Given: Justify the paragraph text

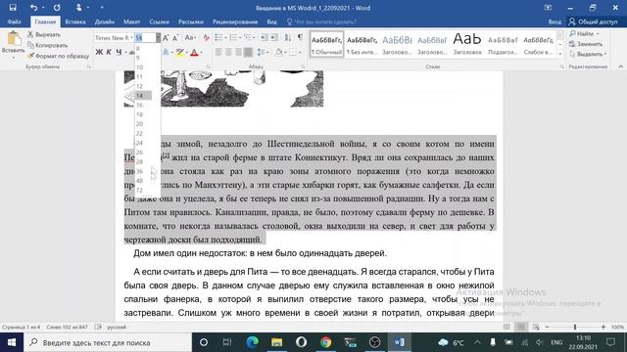Looking at the screenshot, I should tap(248, 52).
